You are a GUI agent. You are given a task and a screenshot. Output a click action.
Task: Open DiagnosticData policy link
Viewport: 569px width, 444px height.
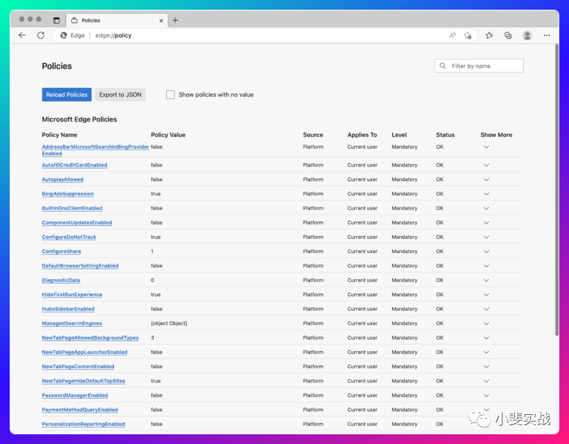[x=61, y=280]
